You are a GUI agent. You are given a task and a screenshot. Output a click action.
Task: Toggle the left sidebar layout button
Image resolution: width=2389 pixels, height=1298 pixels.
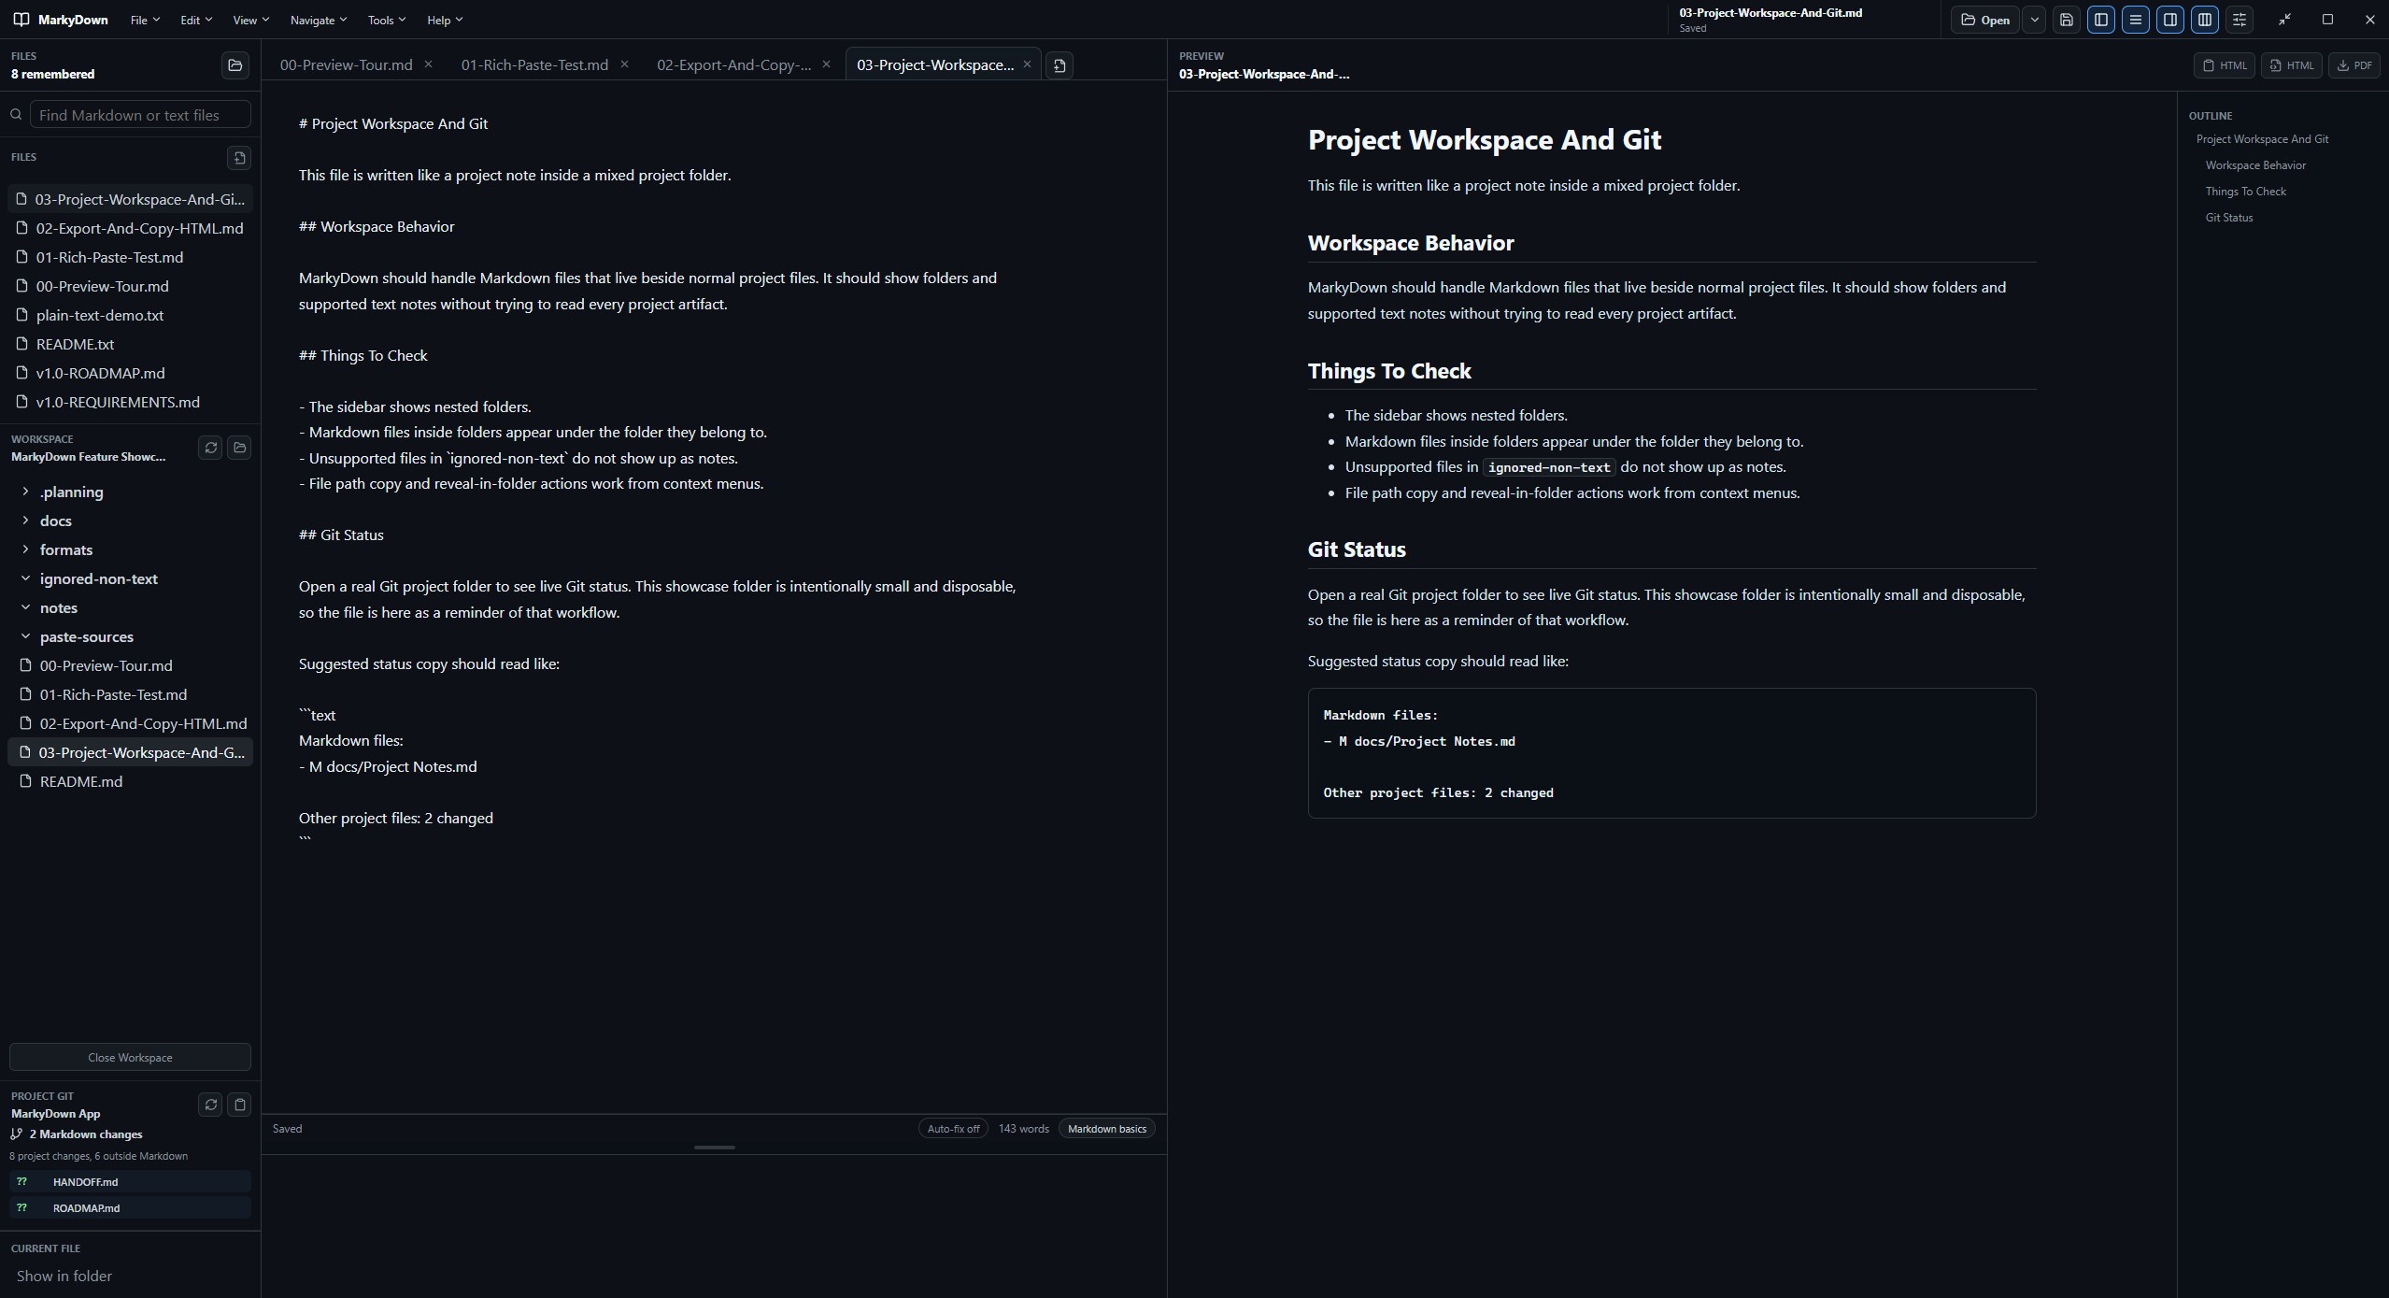click(x=2101, y=20)
